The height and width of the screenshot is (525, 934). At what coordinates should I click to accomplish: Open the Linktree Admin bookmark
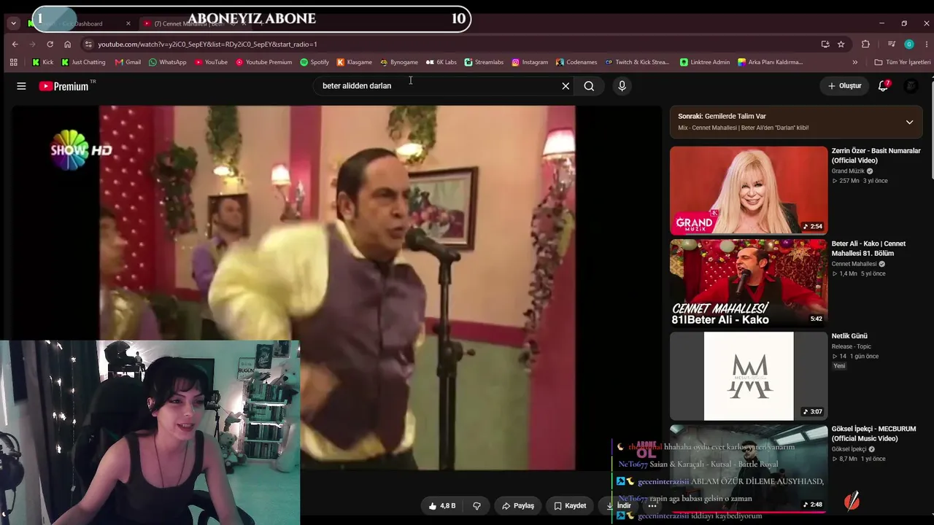click(x=704, y=62)
